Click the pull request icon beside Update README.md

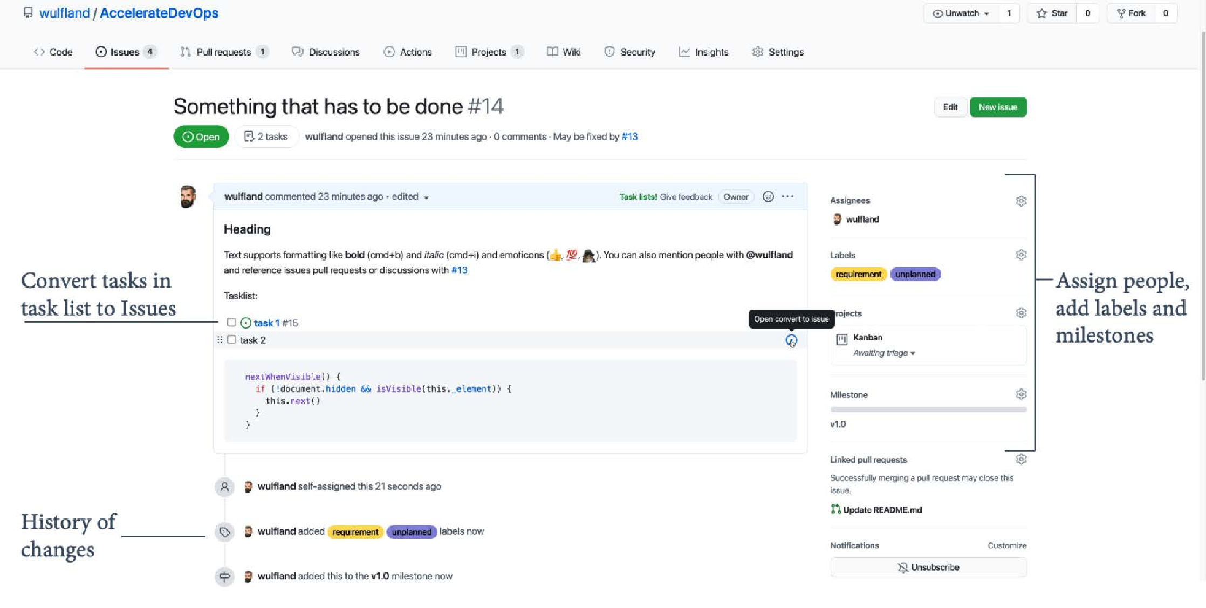tap(835, 509)
